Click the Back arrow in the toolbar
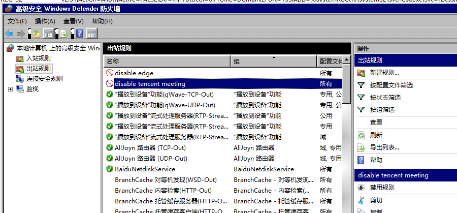 click(x=9, y=34)
